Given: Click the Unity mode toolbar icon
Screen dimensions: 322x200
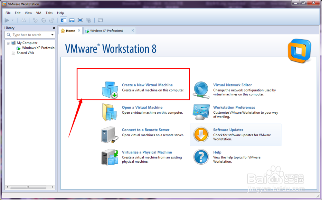Looking at the screenshot, I should (89, 20).
